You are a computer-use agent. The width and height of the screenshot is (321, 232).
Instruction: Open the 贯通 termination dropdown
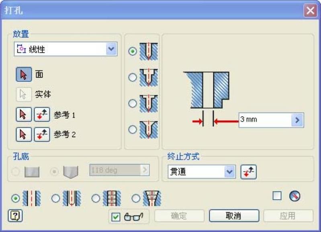(x=230, y=172)
